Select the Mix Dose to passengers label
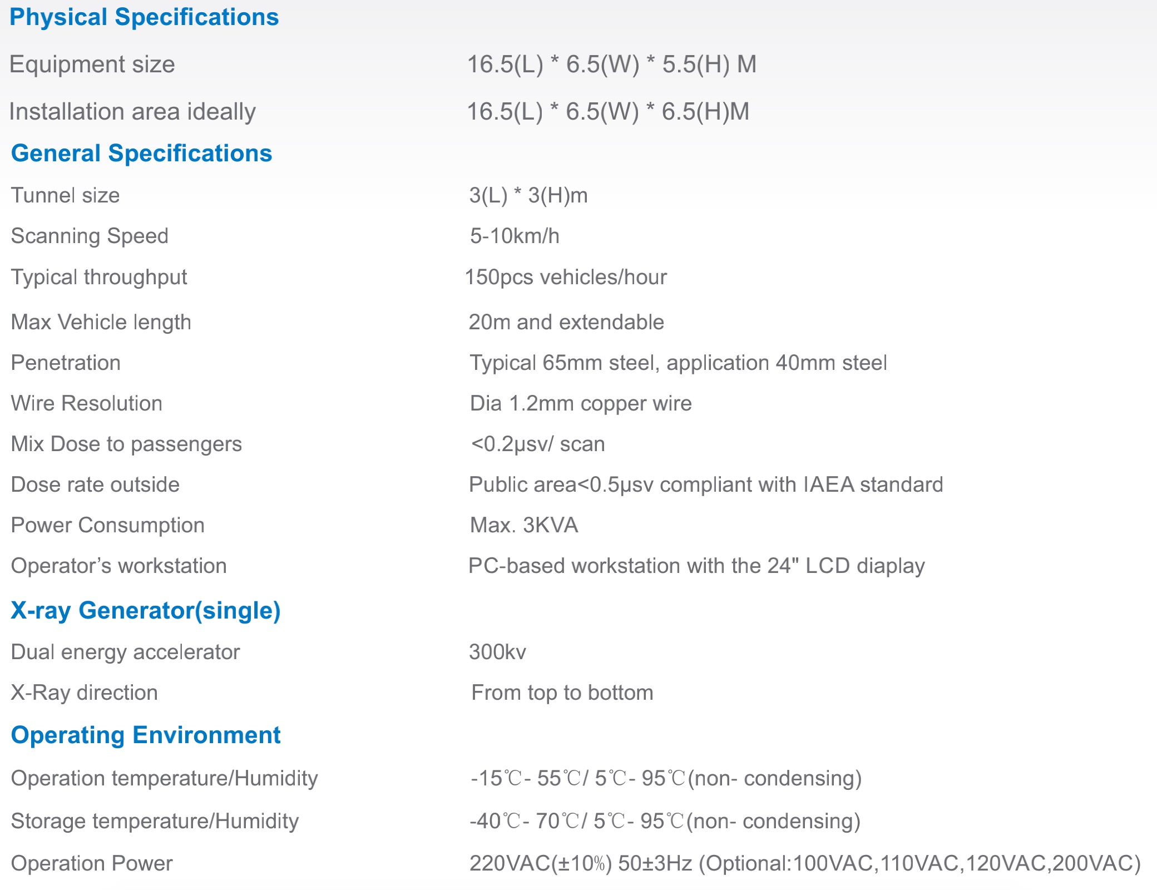Screen dimensions: 1157x890 click(126, 444)
